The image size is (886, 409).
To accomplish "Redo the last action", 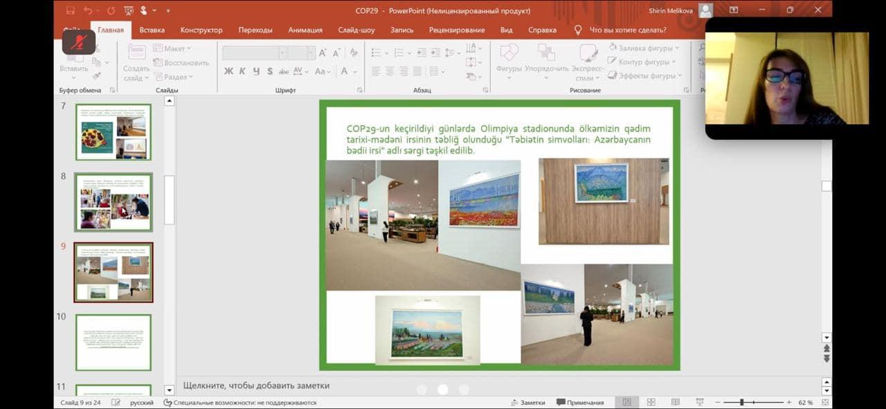I will click(111, 10).
